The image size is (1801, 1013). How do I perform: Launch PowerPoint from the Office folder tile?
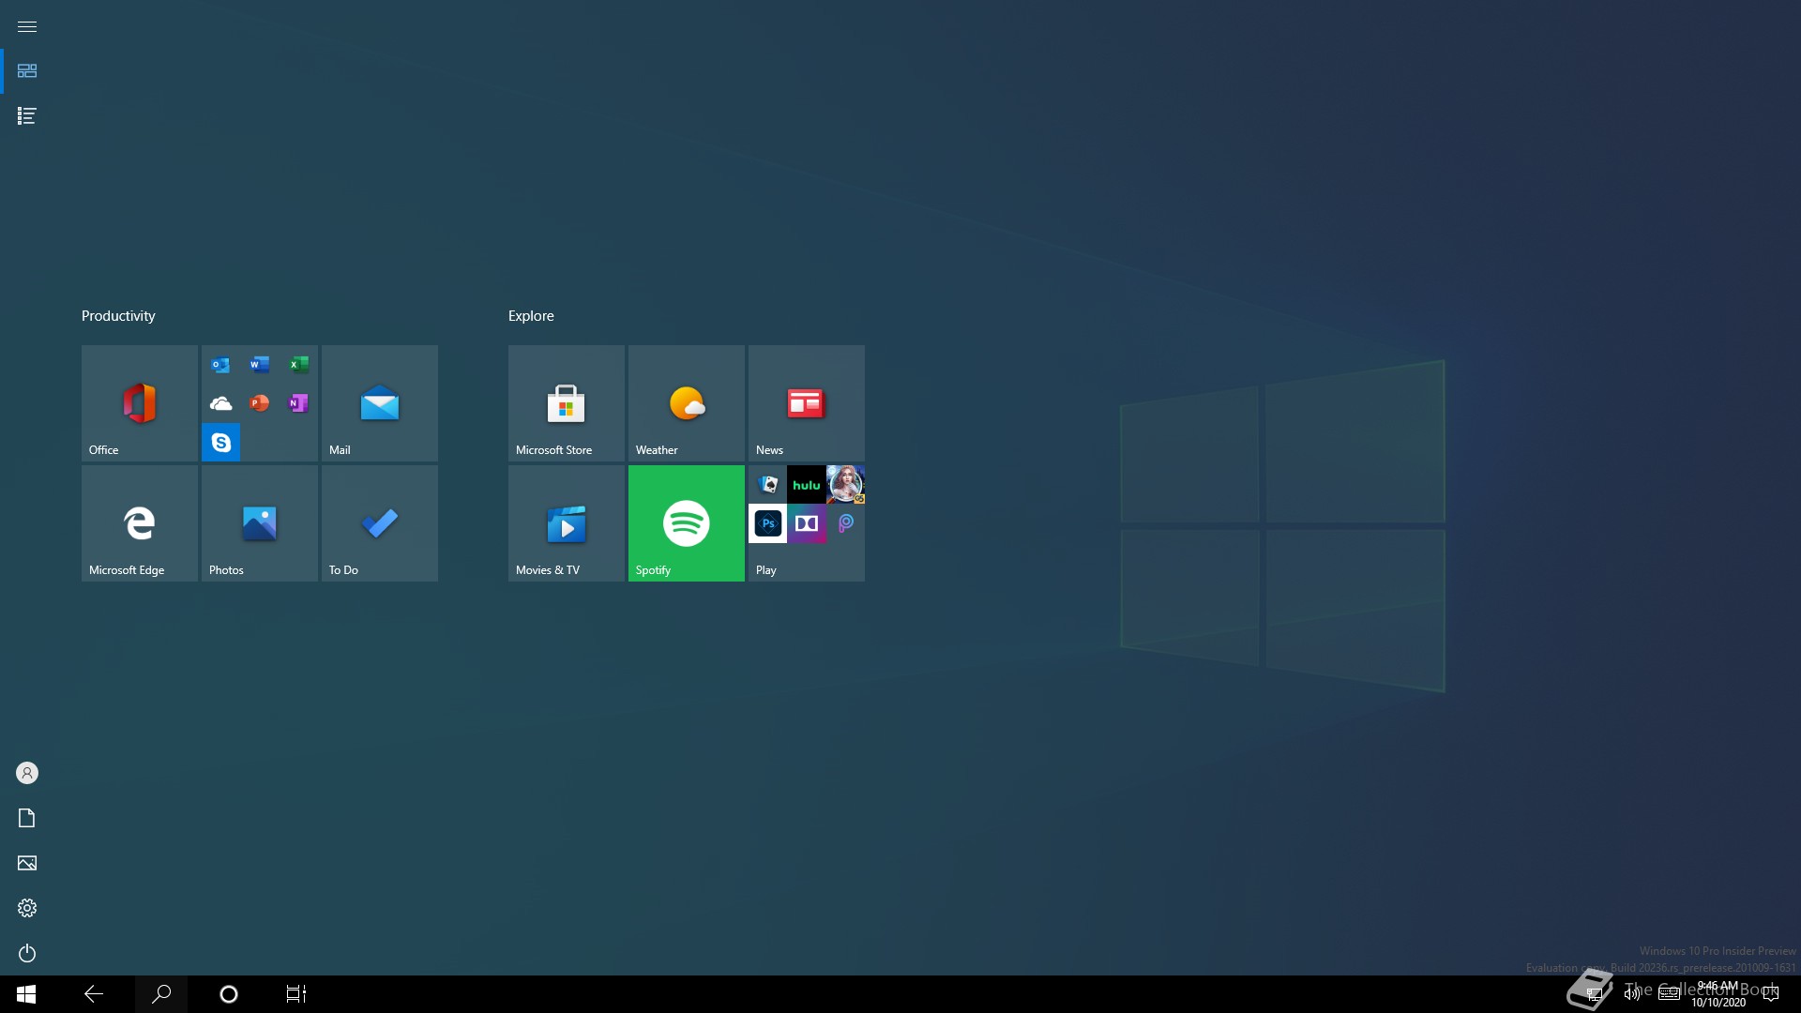pos(260,403)
